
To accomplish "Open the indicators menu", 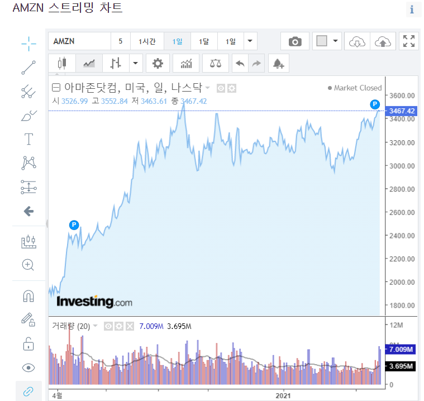I will point(186,63).
